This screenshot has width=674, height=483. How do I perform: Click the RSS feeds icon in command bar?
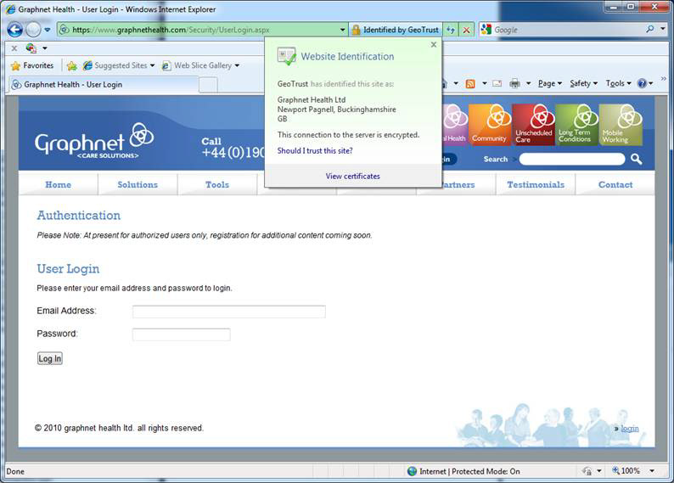pos(469,83)
